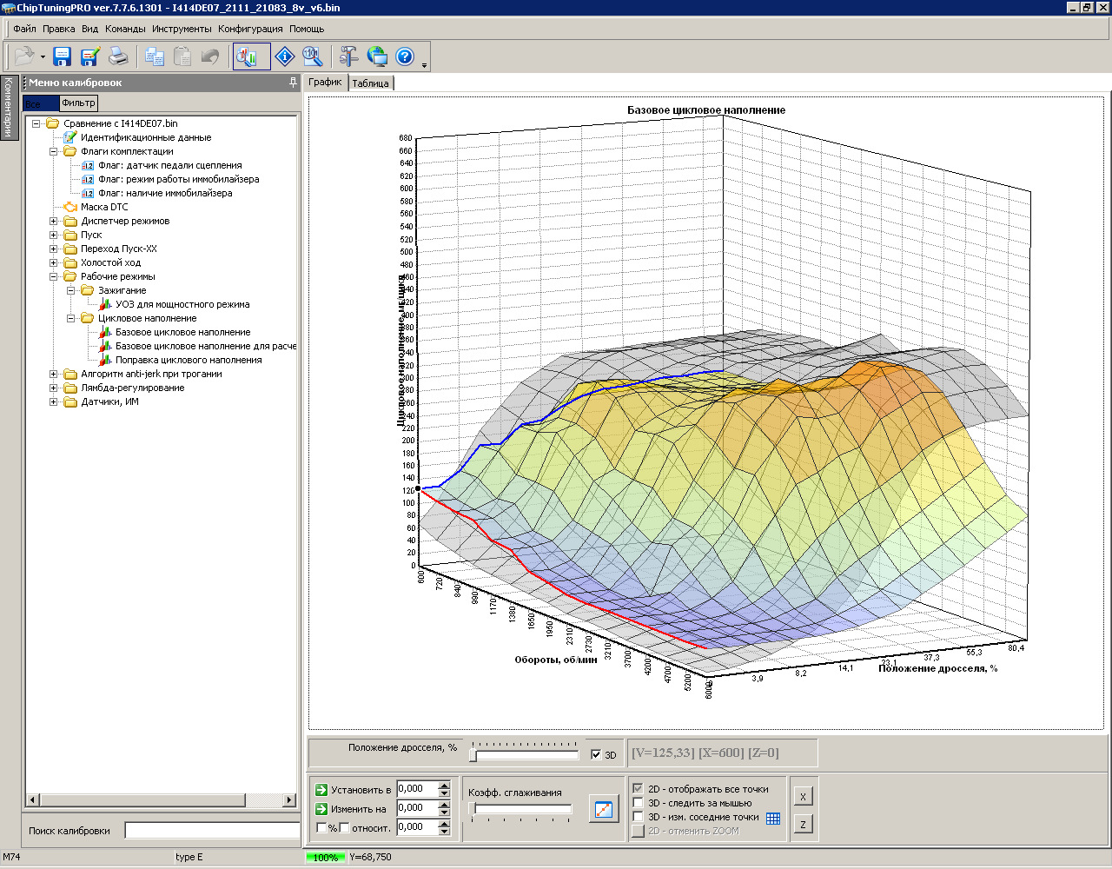Click the Save-with-pencil toolbar icon
Viewport: 1112px width, 869px height.
[89, 57]
